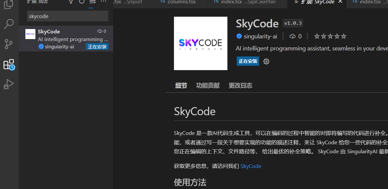Open the Explorer files view
This screenshot has width=388, height=189.
(x=9, y=4)
